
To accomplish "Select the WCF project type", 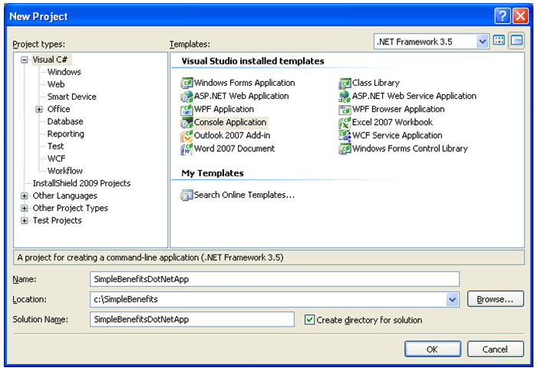I will [56, 159].
